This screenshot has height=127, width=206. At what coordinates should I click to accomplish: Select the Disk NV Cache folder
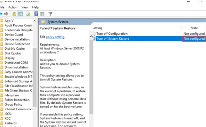pyautogui.click(x=15, y=49)
